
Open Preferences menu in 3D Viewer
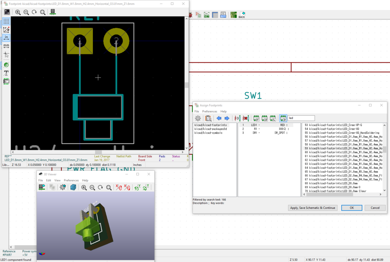click(x=71, y=180)
